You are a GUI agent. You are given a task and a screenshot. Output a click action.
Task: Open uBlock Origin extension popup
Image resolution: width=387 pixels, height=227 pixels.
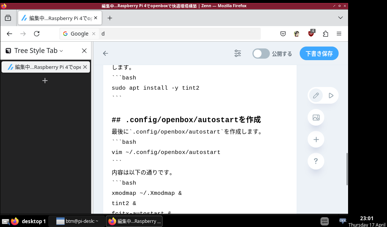click(311, 33)
